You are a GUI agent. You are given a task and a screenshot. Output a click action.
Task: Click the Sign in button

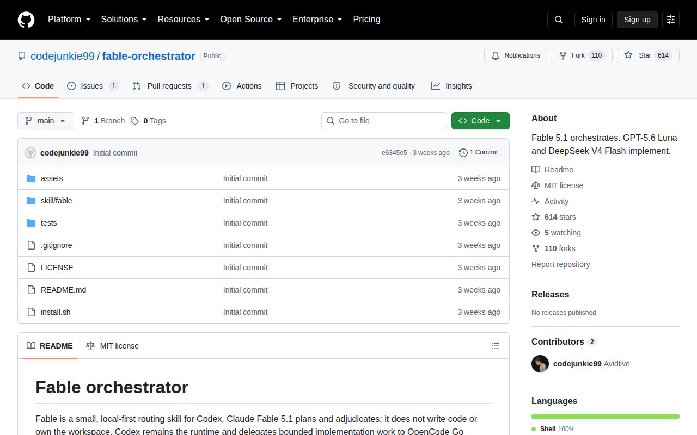(x=593, y=20)
